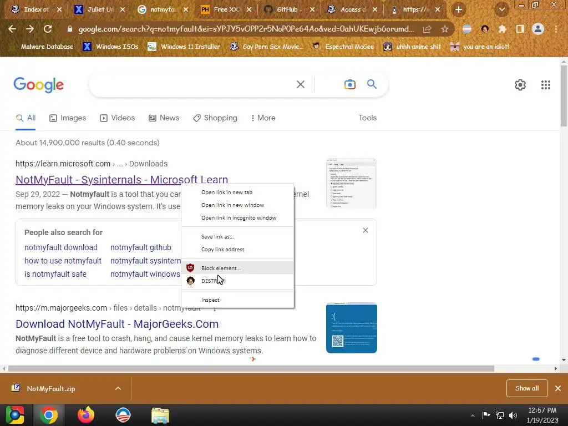Select the Shopping search tab

point(215,118)
